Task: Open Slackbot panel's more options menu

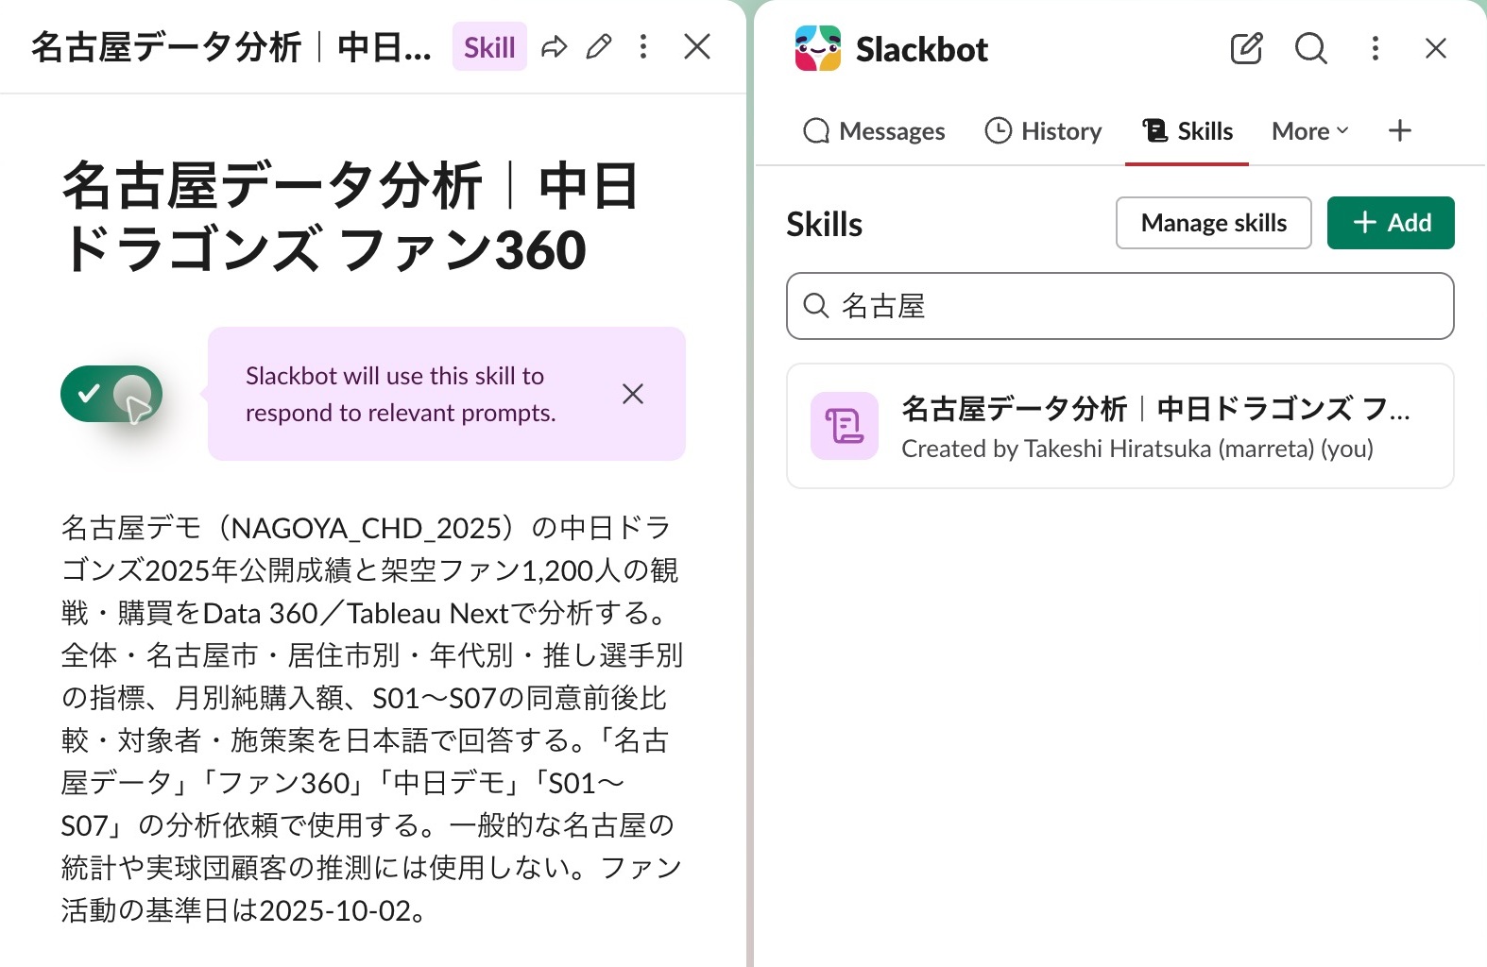Action: point(1376,48)
